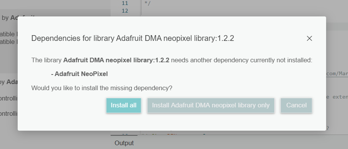
Task: Click the top 'by Adafruit' library author text
Action: [x=18, y=18]
